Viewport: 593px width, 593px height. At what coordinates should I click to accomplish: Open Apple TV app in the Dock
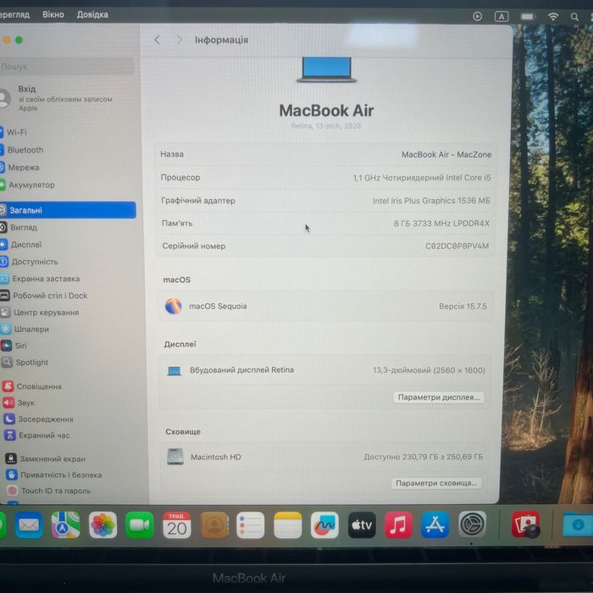[x=362, y=525]
